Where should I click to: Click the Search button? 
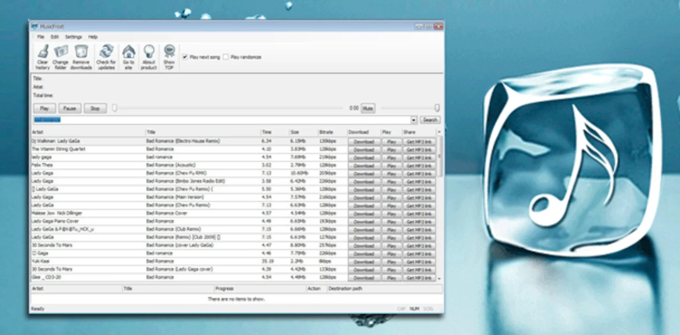(430, 120)
